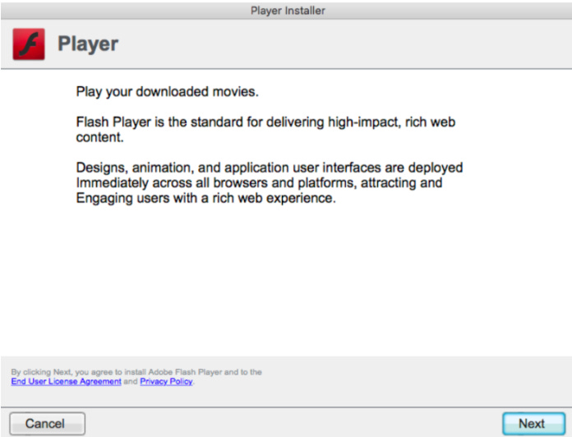
Task: Cancel the Player installation
Action: tap(47, 424)
